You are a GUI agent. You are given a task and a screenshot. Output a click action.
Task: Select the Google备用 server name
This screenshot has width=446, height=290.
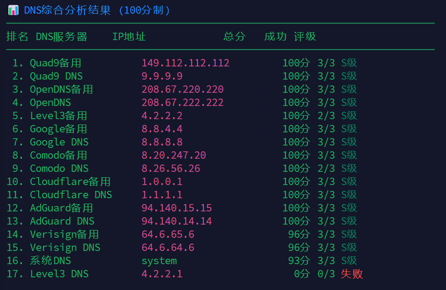(58, 129)
